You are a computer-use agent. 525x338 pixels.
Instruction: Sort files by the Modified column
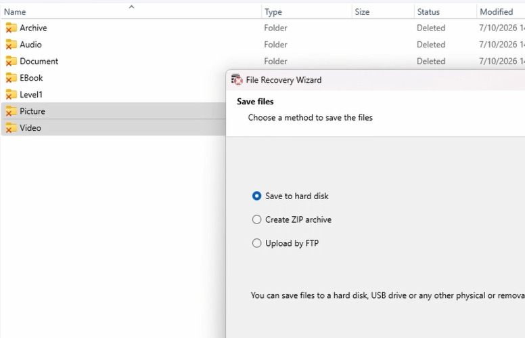[x=496, y=12]
